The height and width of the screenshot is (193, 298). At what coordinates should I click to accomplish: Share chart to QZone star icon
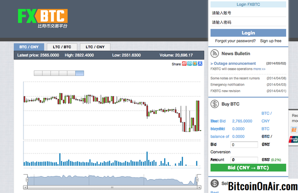pyautogui.click(x=195, y=63)
